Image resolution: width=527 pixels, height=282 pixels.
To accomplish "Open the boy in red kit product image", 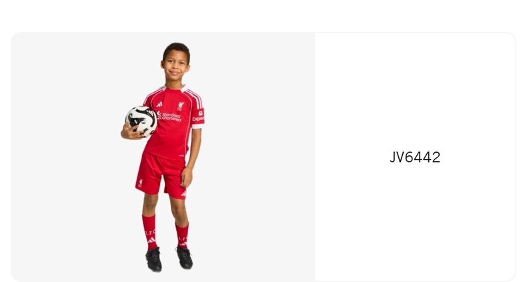I will (x=163, y=157).
